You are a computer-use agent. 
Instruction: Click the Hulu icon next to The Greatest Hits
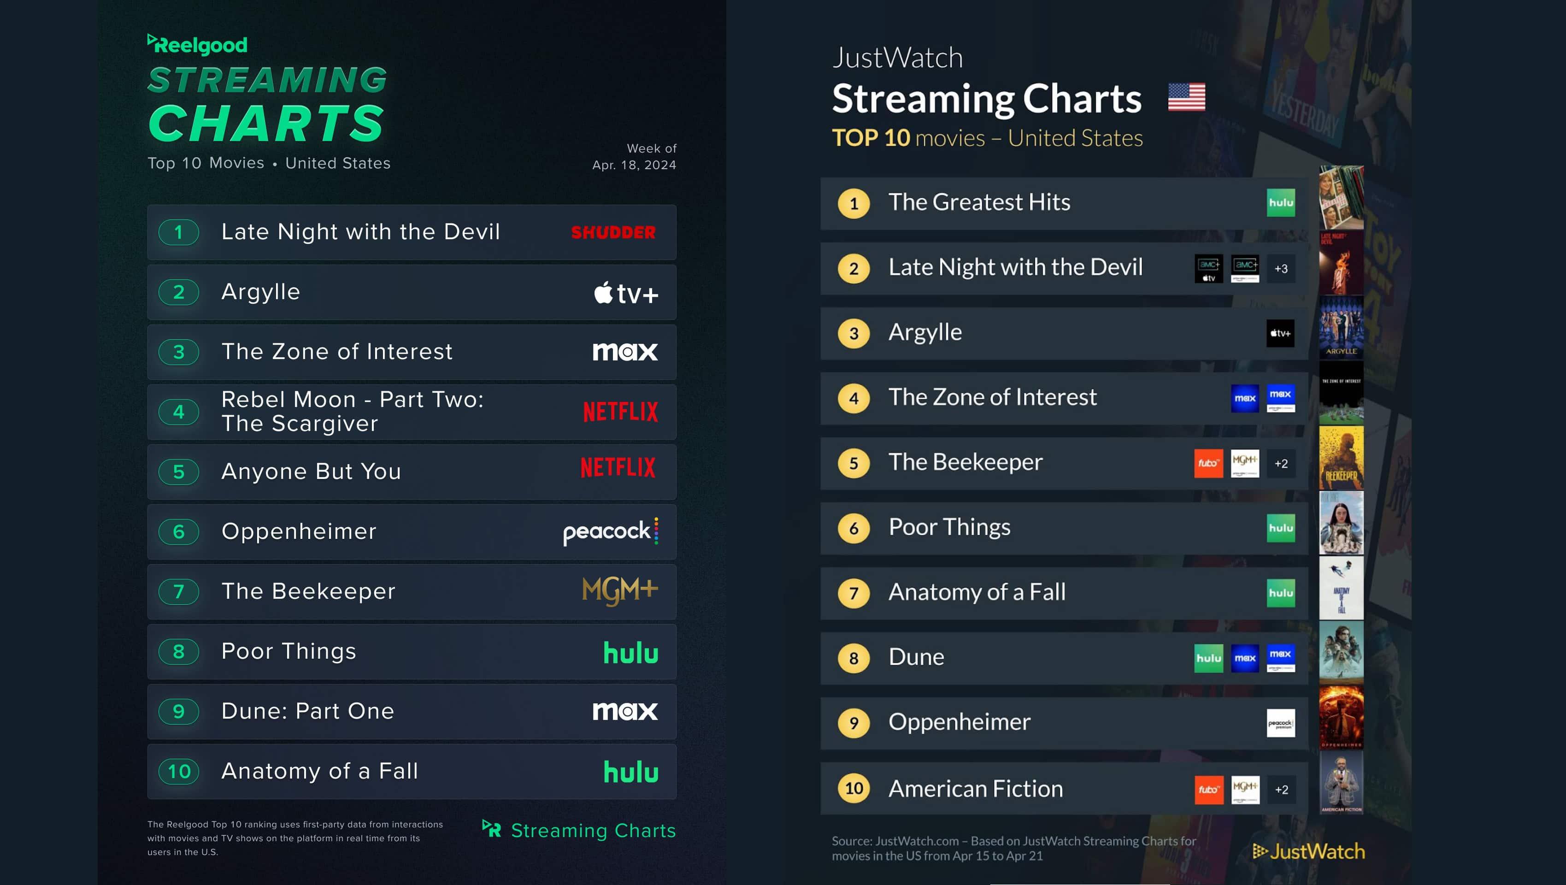pyautogui.click(x=1280, y=203)
